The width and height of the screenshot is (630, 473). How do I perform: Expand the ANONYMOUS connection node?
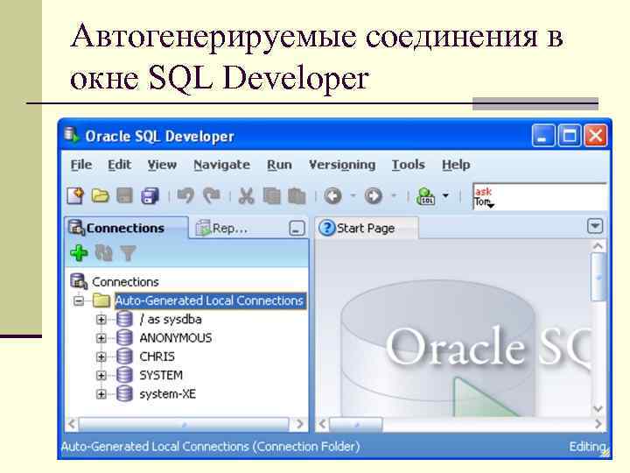[101, 338]
